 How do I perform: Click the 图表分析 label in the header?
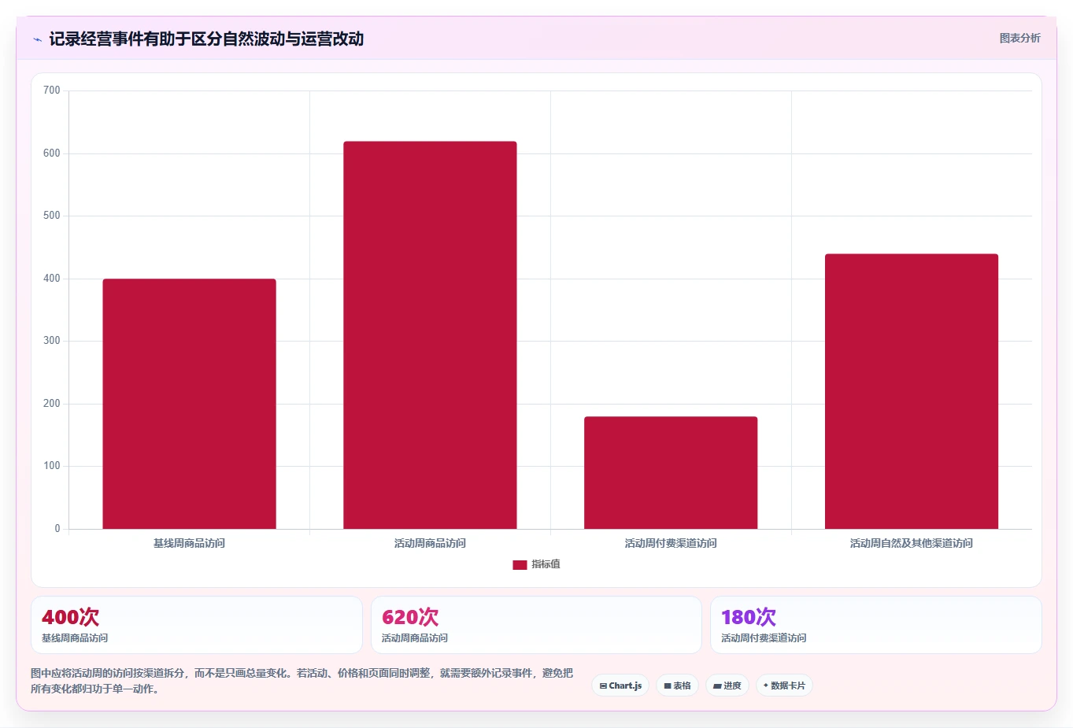pyautogui.click(x=1019, y=38)
